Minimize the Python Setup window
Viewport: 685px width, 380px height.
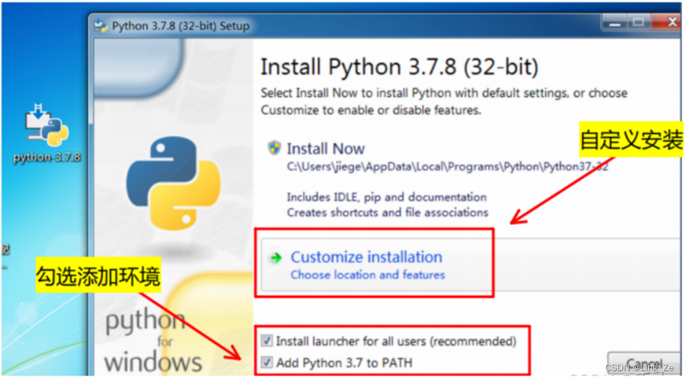614,22
